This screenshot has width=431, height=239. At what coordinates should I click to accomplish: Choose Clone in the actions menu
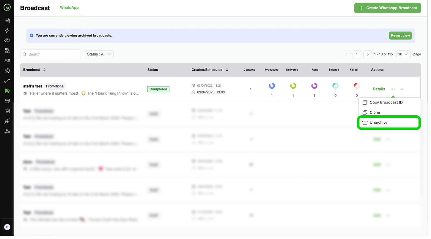coord(375,112)
